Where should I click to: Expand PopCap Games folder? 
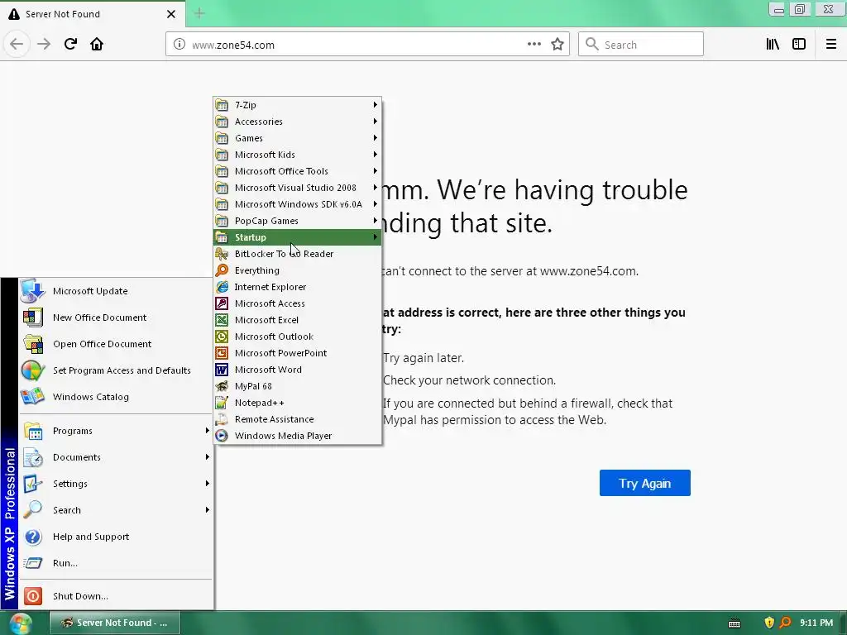coord(298,220)
